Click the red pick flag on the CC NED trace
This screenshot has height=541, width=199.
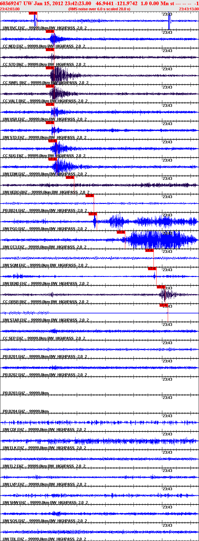(50, 31)
